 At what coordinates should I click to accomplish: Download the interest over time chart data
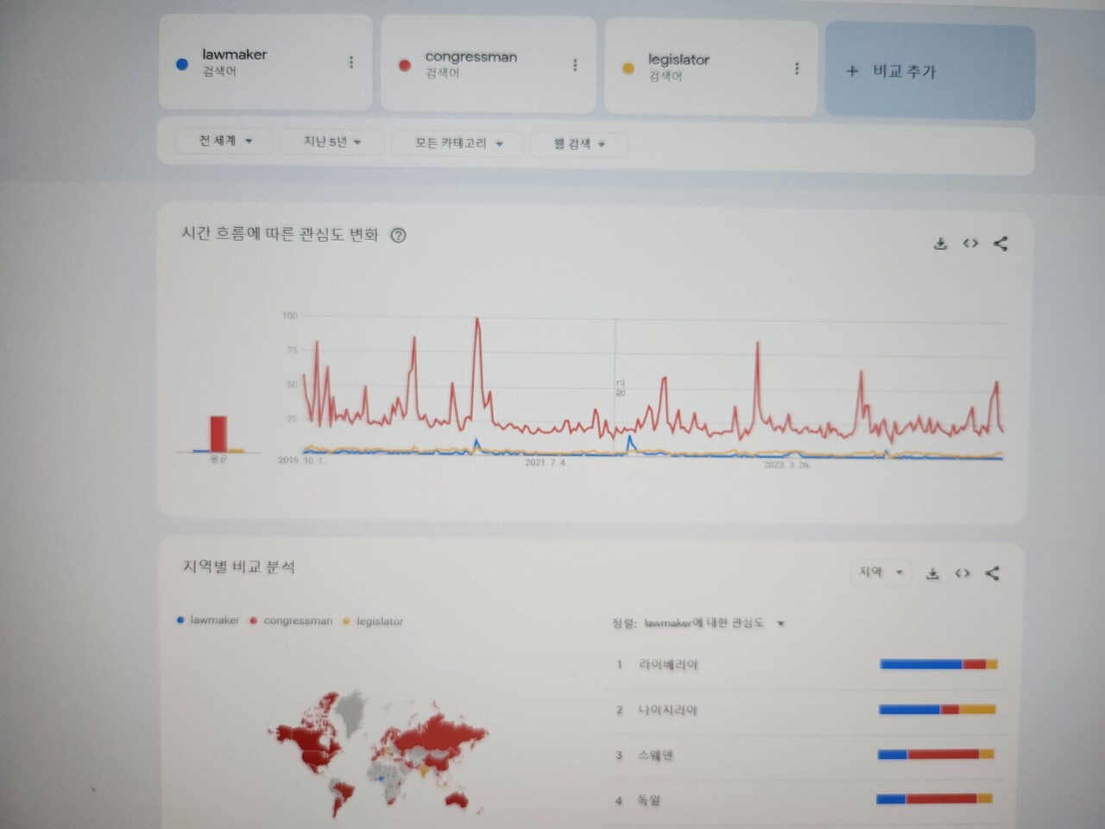940,244
